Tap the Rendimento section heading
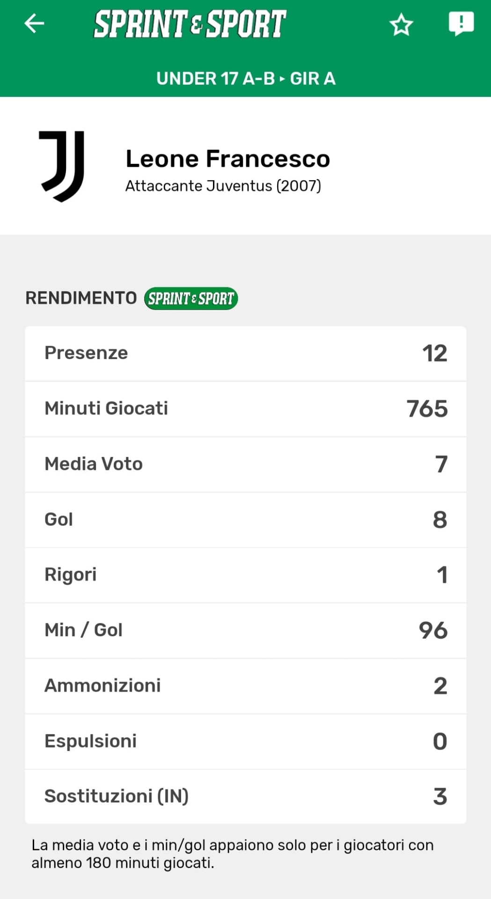Image resolution: width=491 pixels, height=899 pixels. 81,298
